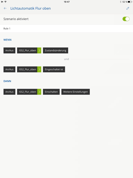Expand the Eingeschaltet ist row's green chevron

click(x=39, y=69)
